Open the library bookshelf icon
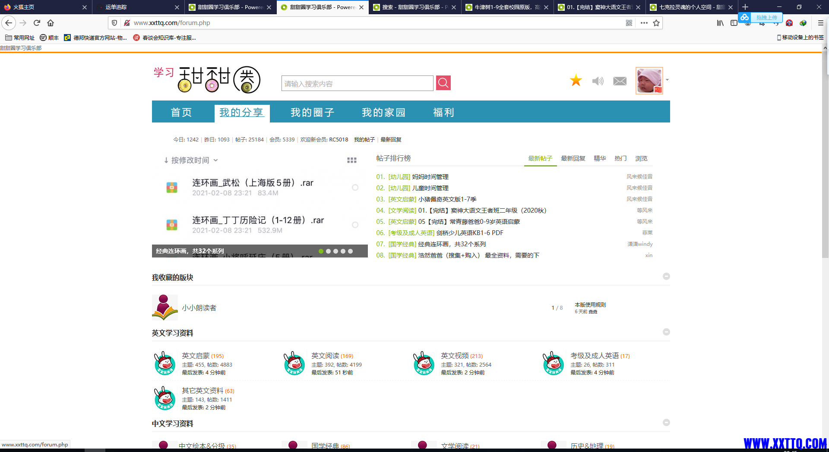 tap(720, 23)
